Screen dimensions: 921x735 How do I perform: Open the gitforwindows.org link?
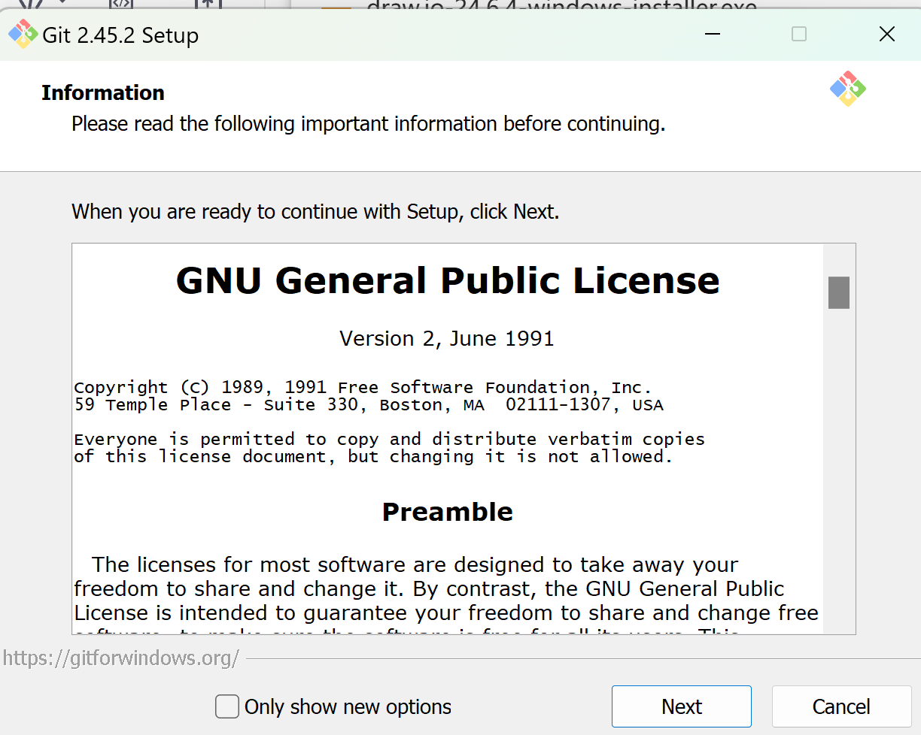coord(121,658)
